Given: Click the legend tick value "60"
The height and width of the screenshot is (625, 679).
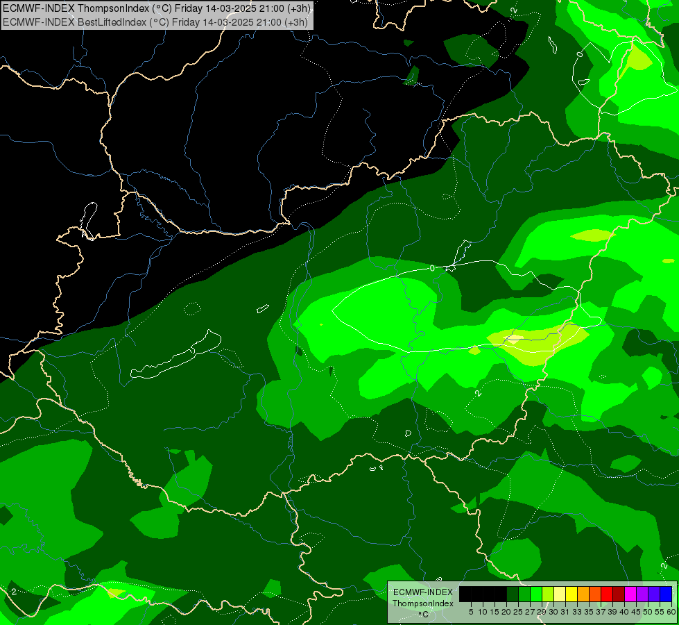Looking at the screenshot, I should point(671,612).
